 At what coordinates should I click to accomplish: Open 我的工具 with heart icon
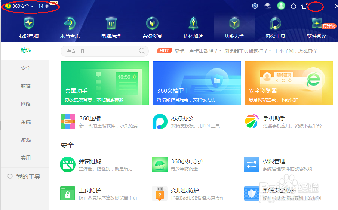pyautogui.click(x=24, y=177)
